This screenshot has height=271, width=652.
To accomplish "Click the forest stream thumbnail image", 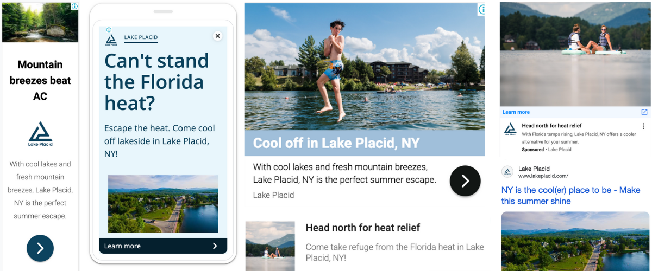I will [40, 22].
